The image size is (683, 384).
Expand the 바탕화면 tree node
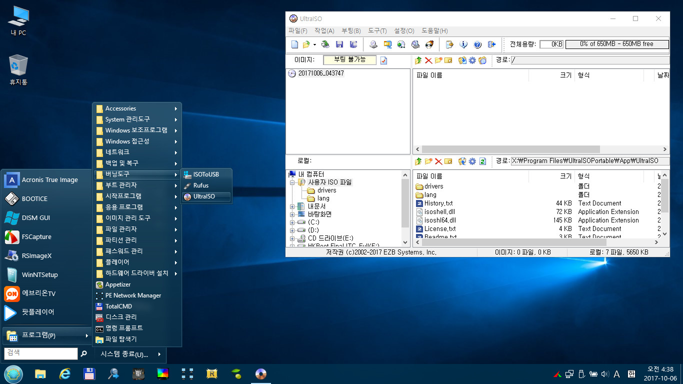pyautogui.click(x=292, y=214)
